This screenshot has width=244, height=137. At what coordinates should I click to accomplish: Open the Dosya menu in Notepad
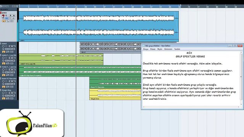(x=146, y=49)
